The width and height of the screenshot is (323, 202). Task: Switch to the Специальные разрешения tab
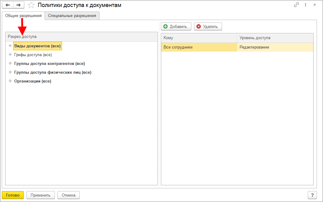tap(72, 16)
